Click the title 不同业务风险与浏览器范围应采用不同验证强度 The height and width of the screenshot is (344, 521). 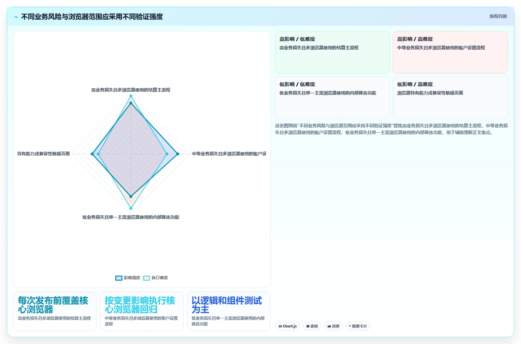(x=92, y=17)
